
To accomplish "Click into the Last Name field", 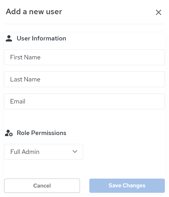I will 84,79.
